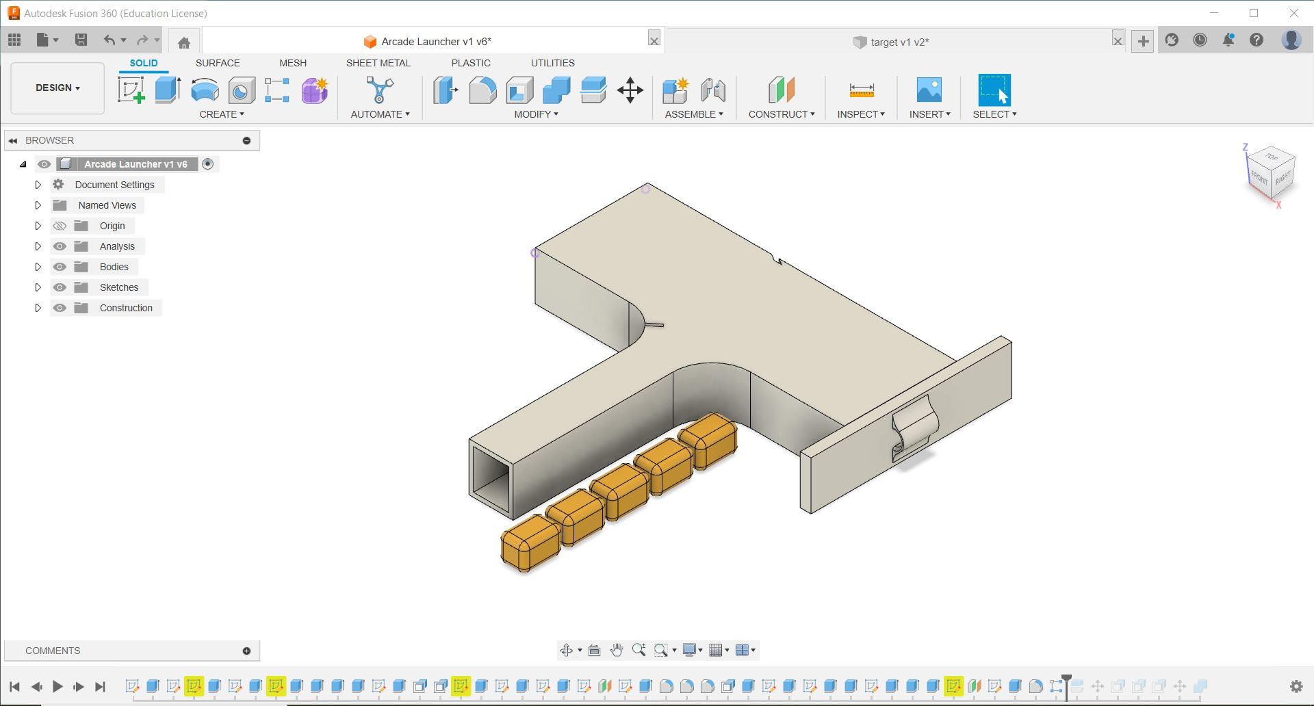This screenshot has height=706, width=1314.
Task: Click the Pan tool in navigation bar
Action: (615, 650)
